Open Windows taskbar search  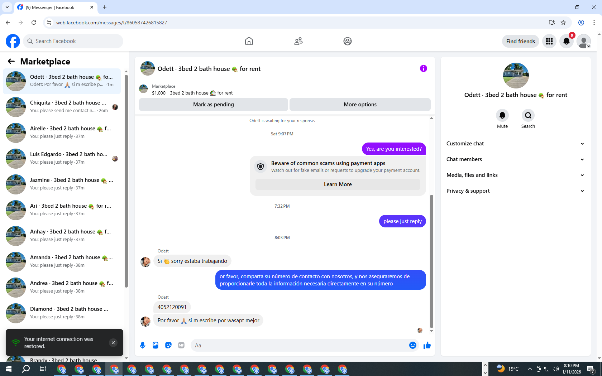pyautogui.click(x=26, y=369)
